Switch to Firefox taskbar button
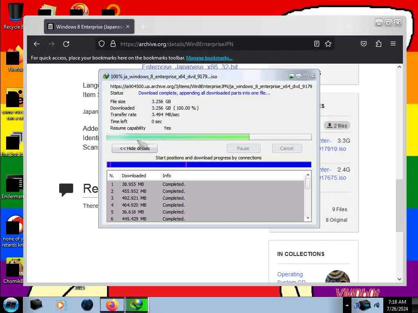The image size is (418, 313). tap(112, 305)
